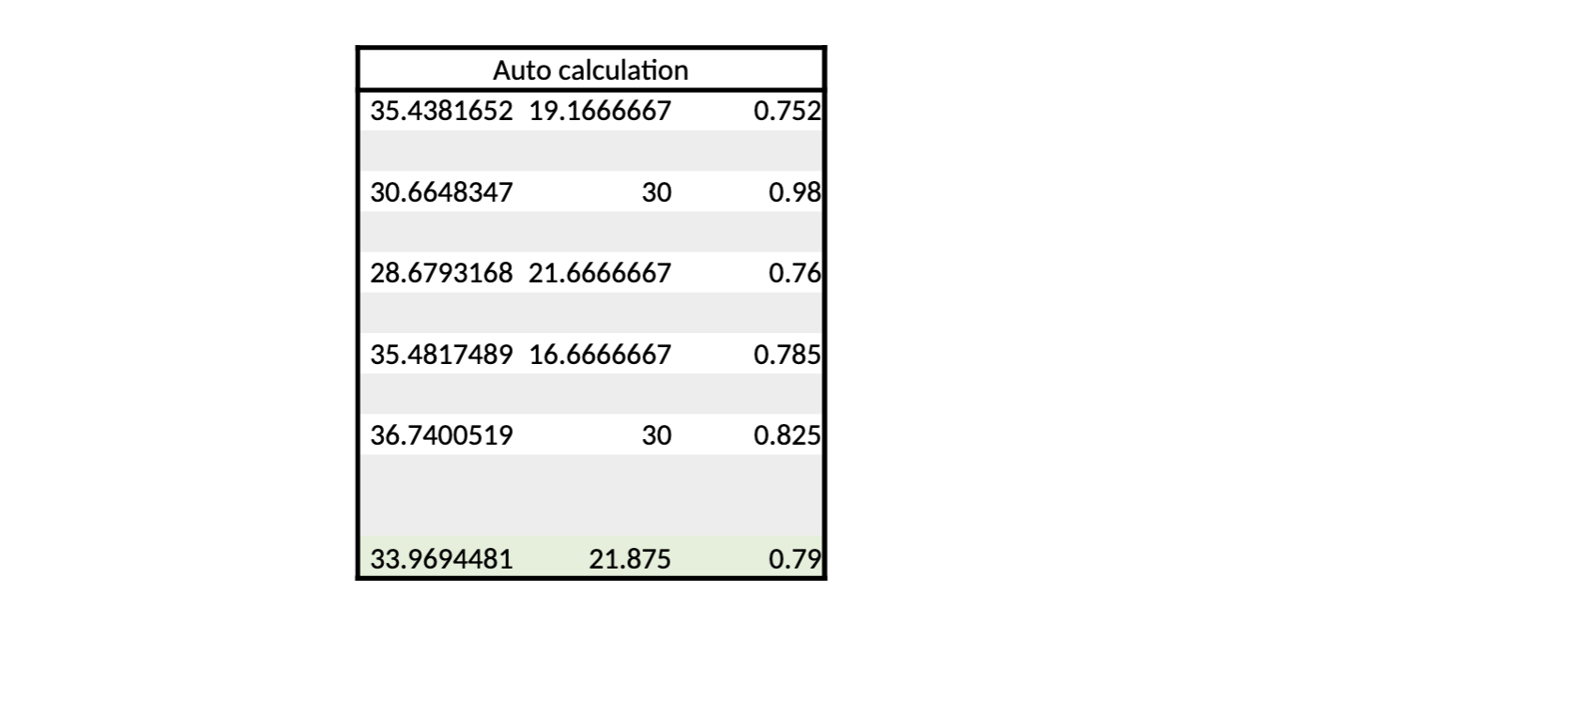Click cell with value 35.4817489
The width and height of the screenshot is (1581, 713).
coord(440,354)
